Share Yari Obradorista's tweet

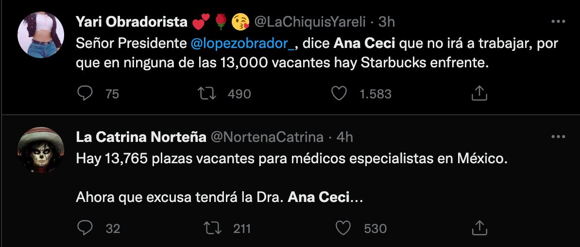(479, 93)
